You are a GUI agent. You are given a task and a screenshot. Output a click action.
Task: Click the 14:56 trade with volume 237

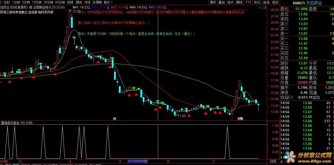307,121
